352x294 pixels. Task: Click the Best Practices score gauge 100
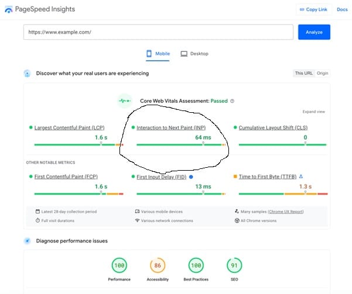[x=196, y=265]
